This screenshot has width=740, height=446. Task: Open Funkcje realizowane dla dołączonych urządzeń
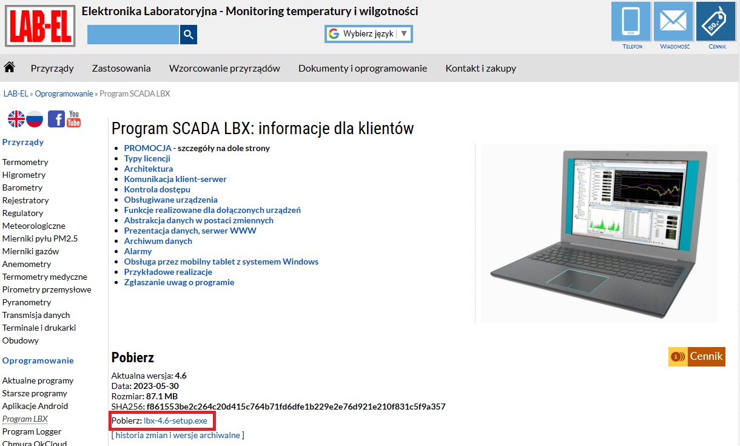click(212, 210)
